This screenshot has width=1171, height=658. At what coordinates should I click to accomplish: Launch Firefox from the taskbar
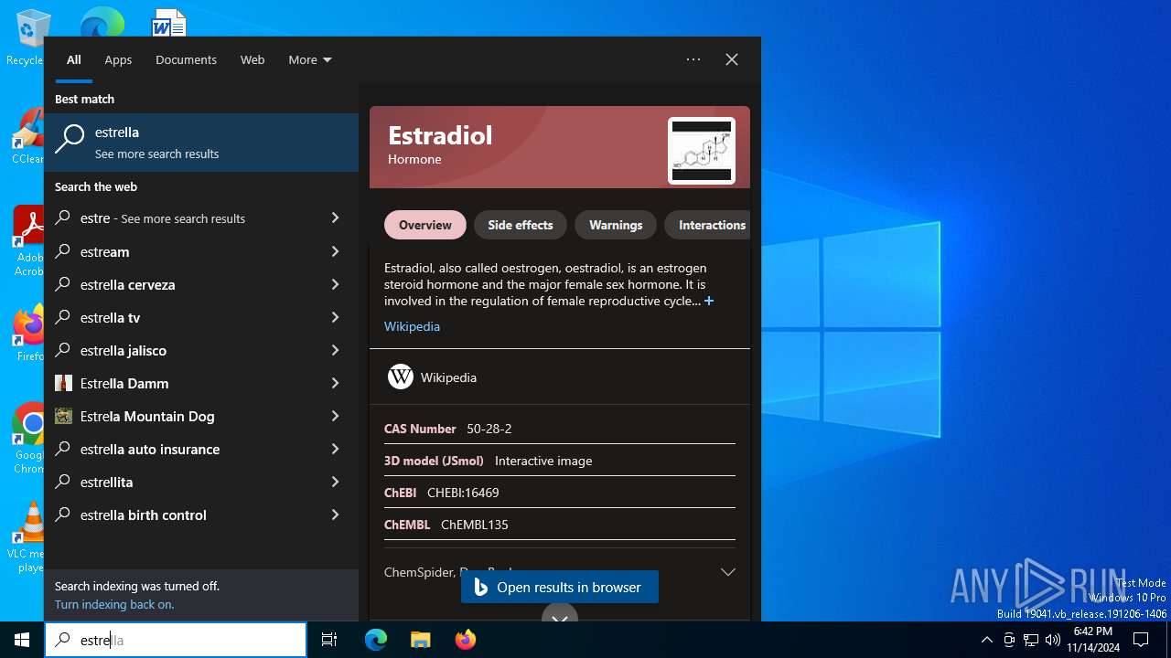(465, 640)
